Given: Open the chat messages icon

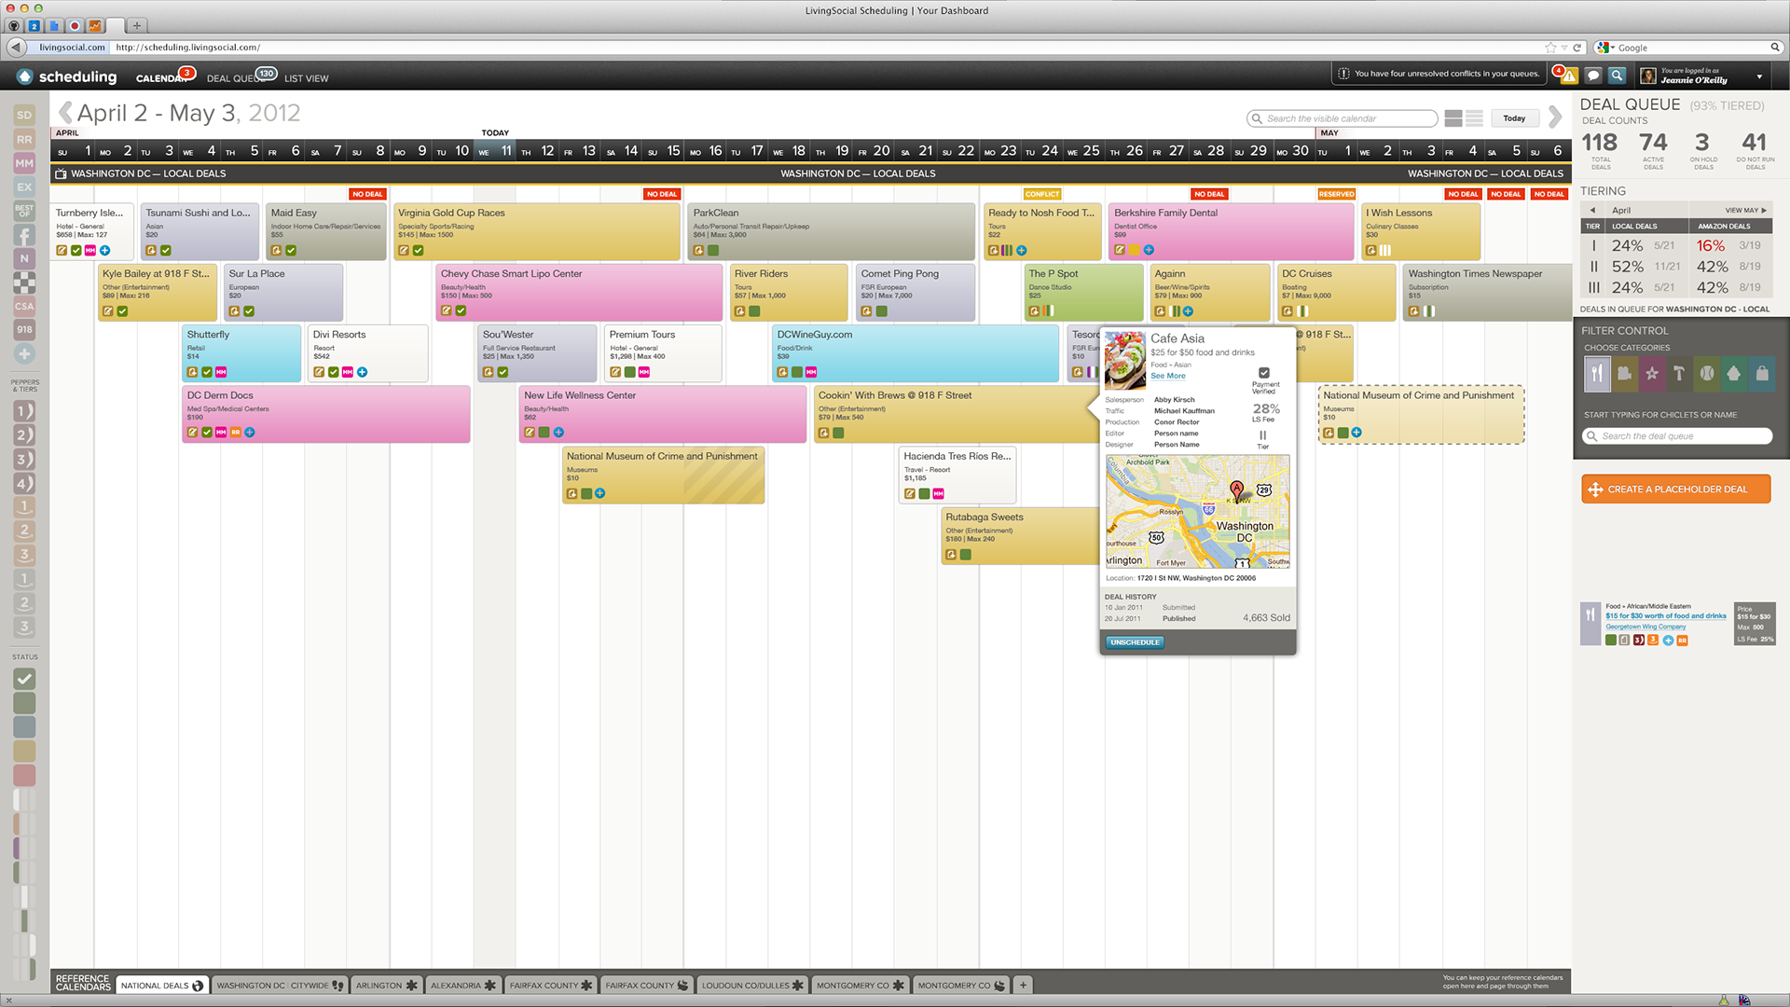Looking at the screenshot, I should point(1593,76).
